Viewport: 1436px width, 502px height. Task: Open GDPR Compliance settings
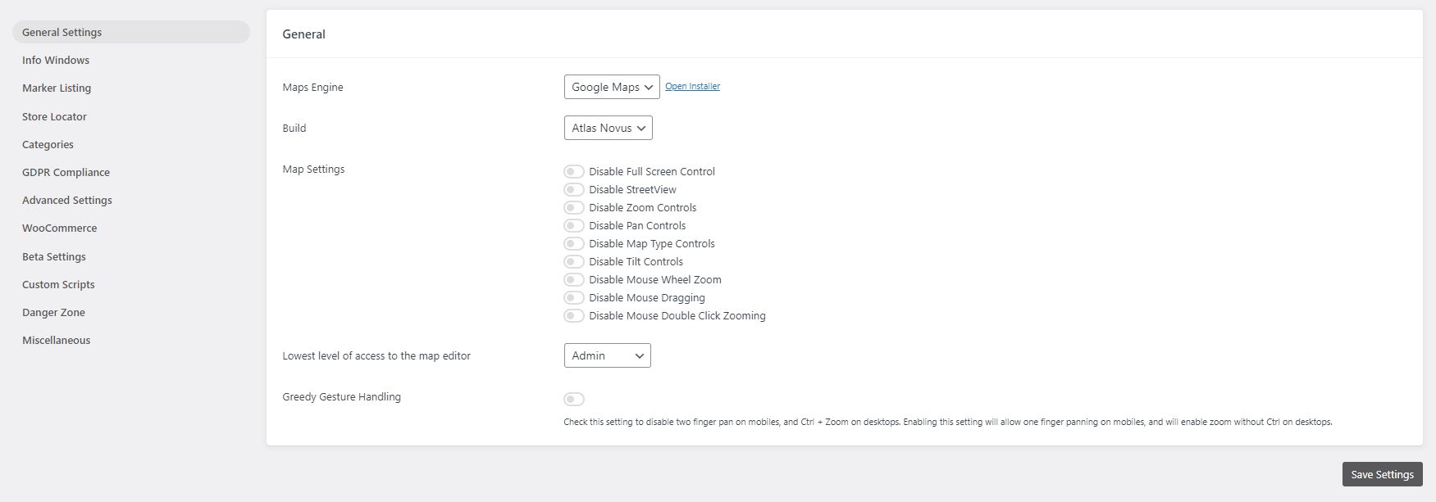click(x=66, y=172)
